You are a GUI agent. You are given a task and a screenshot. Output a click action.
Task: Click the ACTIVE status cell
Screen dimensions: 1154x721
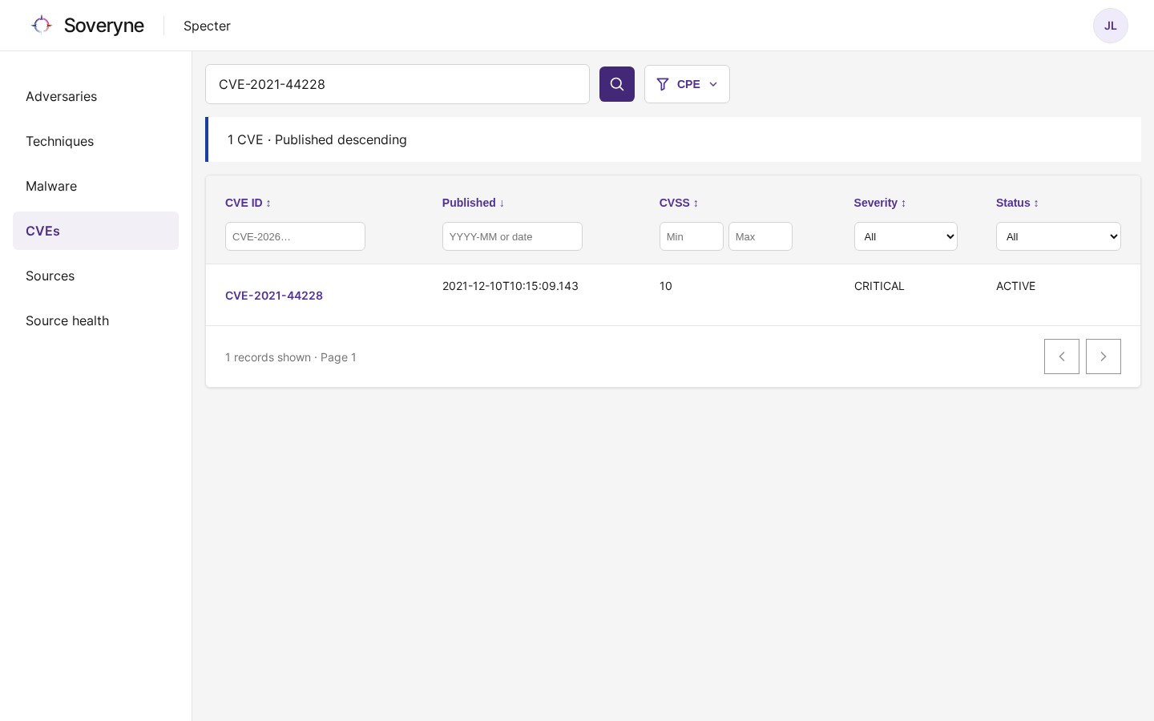(x=1015, y=286)
